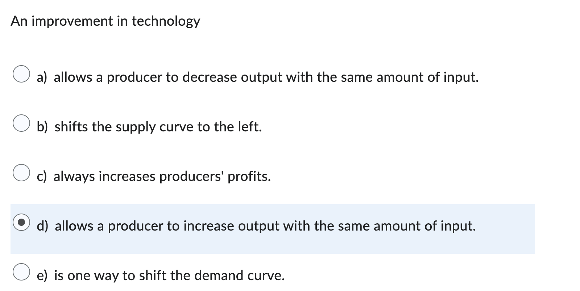Click the shaded row for option d
Viewport: 580px width, 291px height.
point(272,228)
